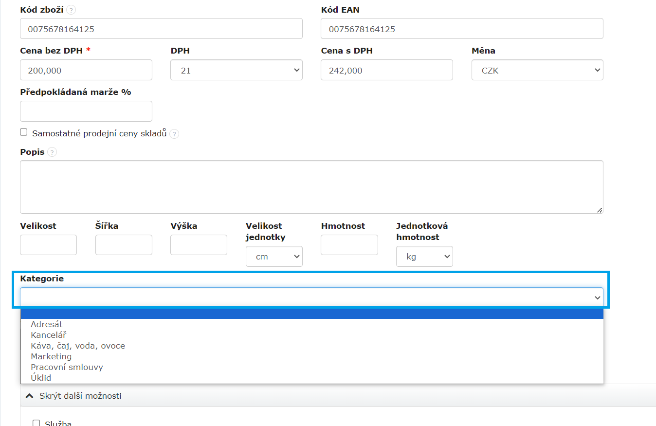
Task: Select Kancelář category option
Action: [48, 335]
